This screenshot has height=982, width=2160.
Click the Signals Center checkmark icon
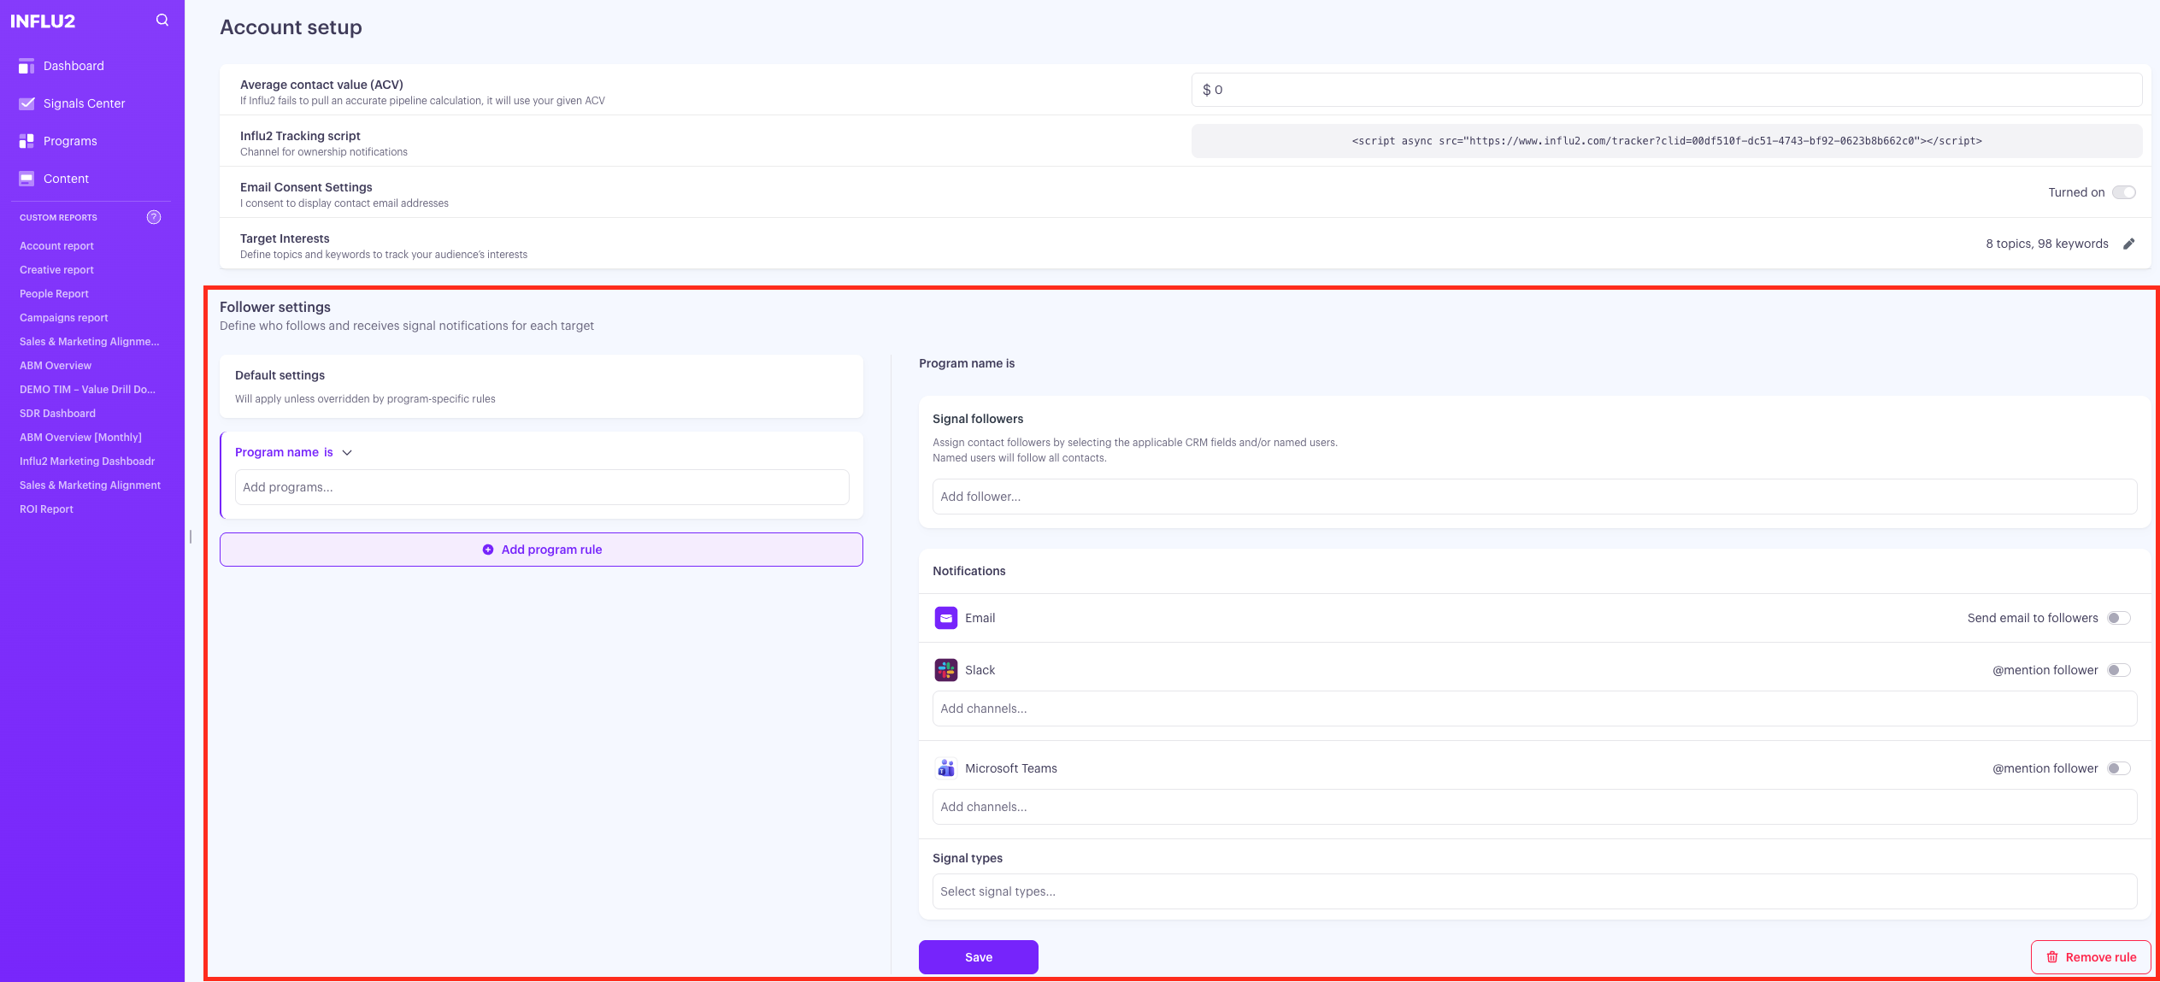click(26, 103)
